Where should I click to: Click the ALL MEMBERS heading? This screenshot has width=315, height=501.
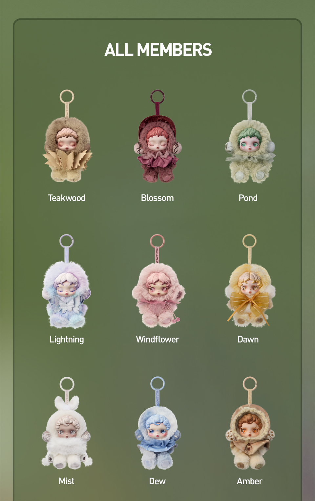pyautogui.click(x=158, y=50)
